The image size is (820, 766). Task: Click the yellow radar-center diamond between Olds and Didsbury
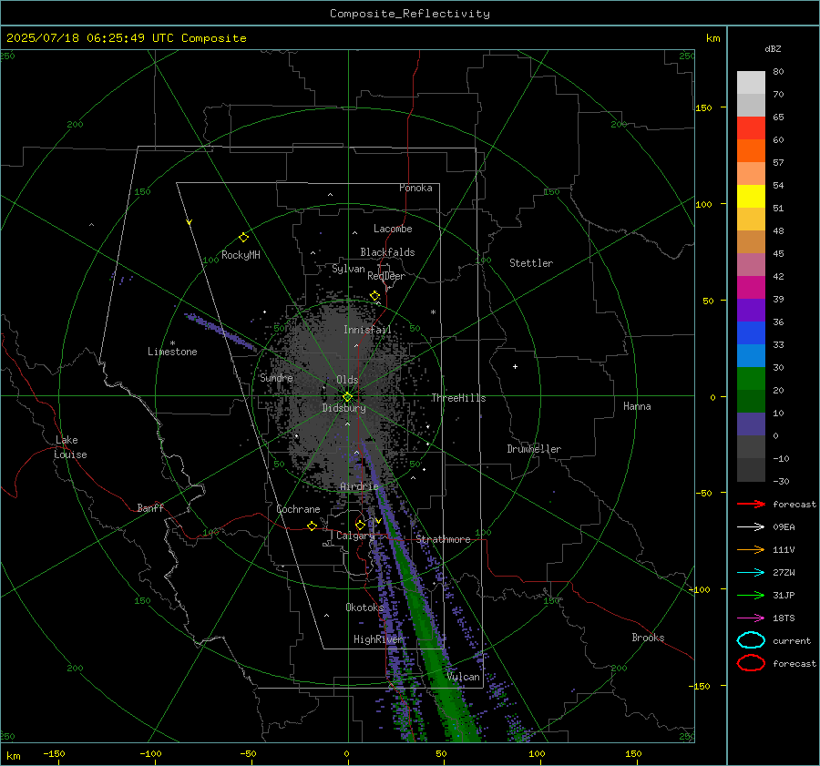point(347,397)
